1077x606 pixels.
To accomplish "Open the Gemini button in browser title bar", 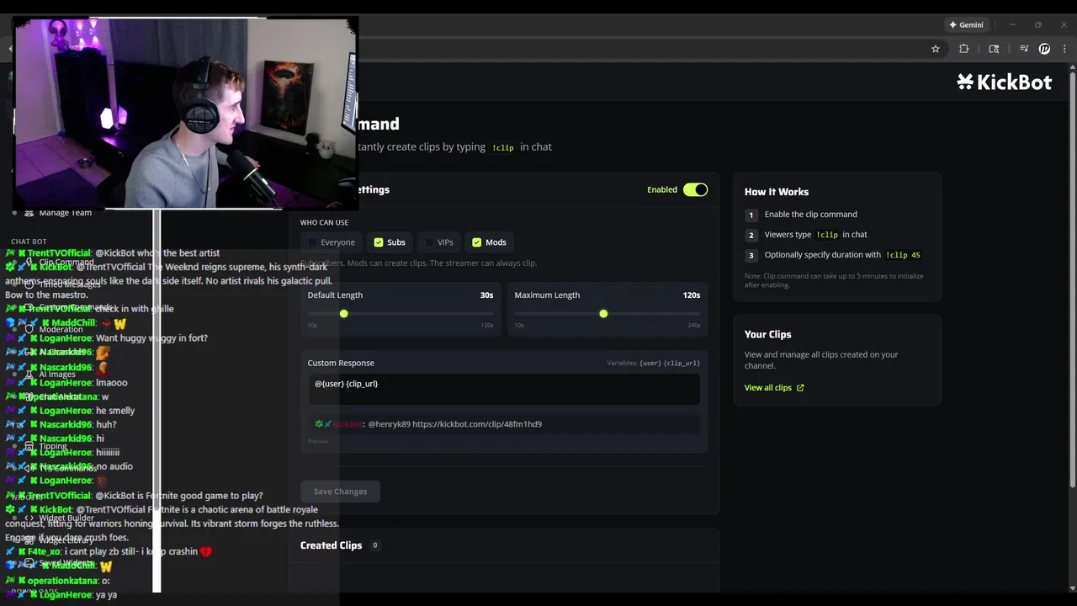I will click(x=965, y=25).
